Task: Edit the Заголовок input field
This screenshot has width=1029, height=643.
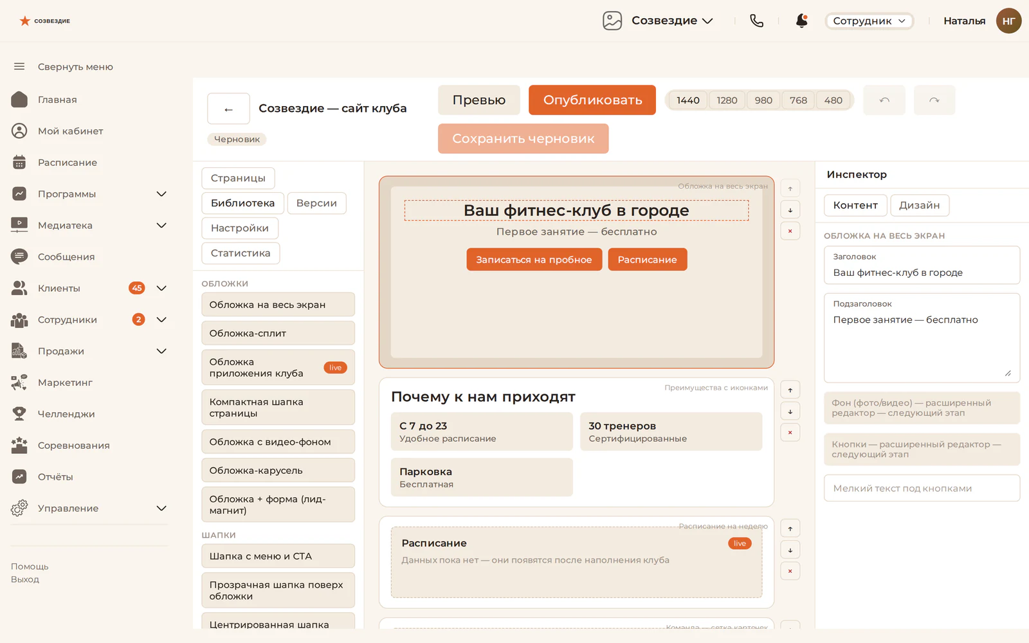Action: [922, 265]
